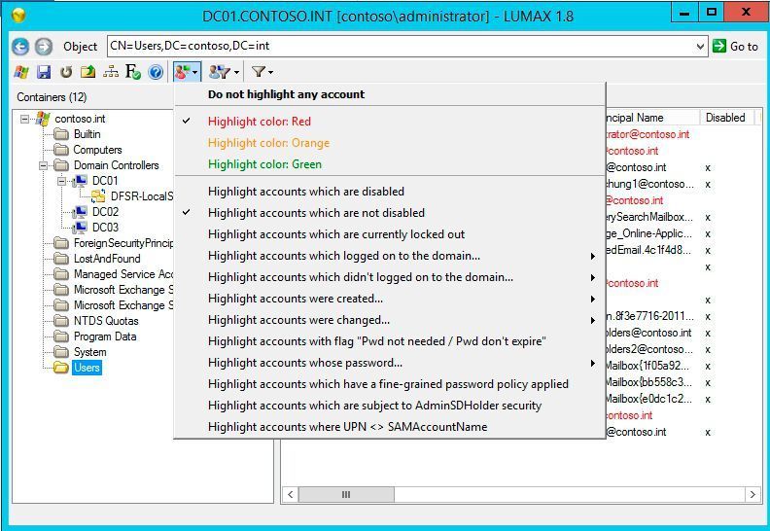The width and height of the screenshot is (770, 531).
Task: Expand submenu for accounts that didn't log on
Action: click(x=593, y=277)
